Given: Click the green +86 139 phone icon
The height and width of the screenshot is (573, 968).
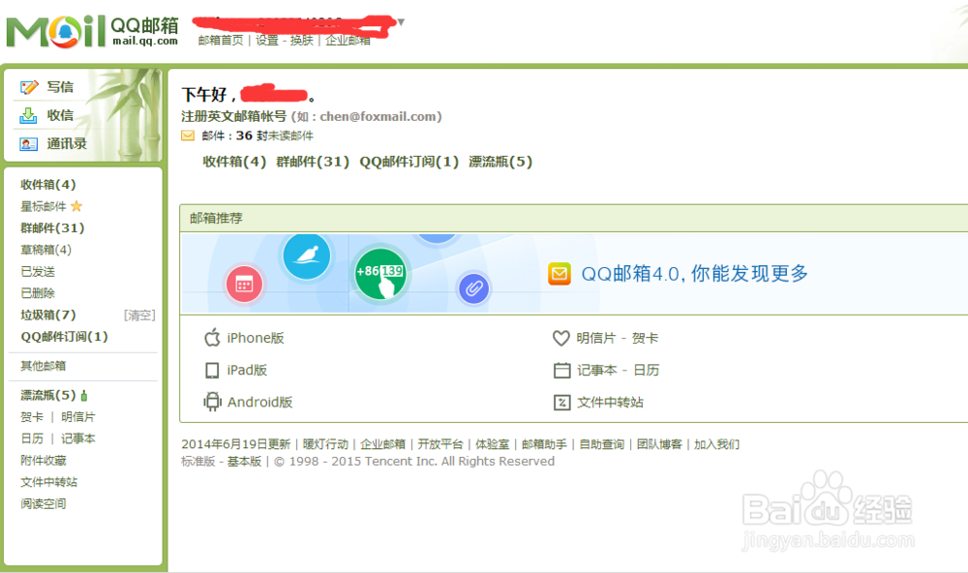Looking at the screenshot, I should coord(380,274).
